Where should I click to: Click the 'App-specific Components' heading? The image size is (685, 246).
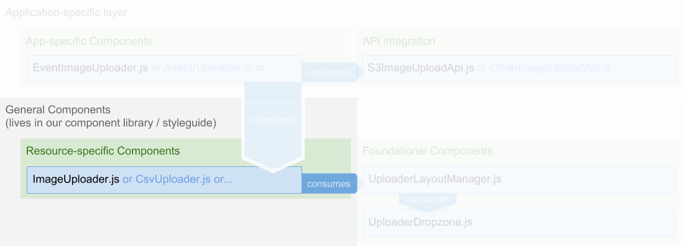coord(89,41)
